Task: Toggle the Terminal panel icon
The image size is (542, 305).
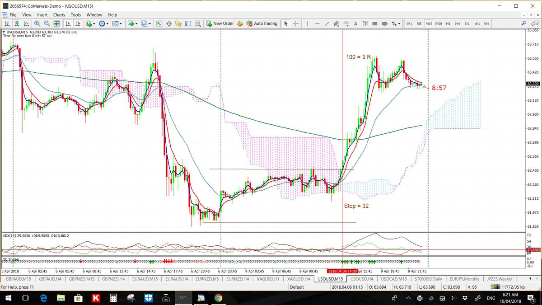Action: 188,23
